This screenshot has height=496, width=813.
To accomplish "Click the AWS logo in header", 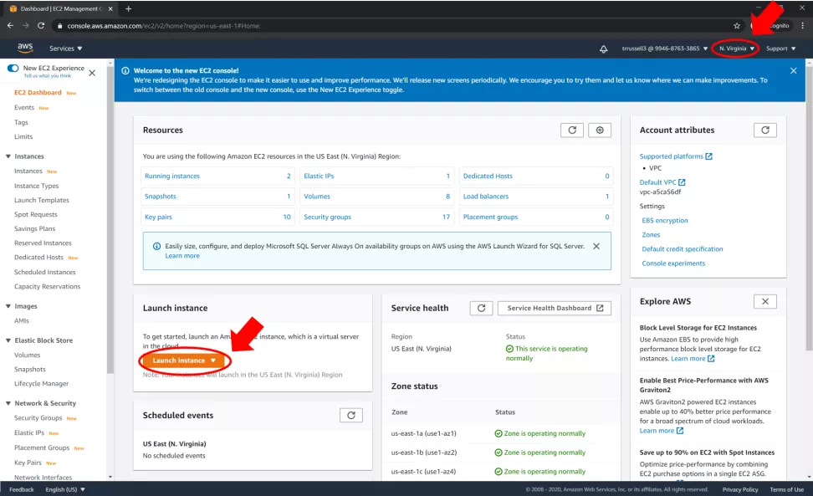I will pyautogui.click(x=25, y=48).
